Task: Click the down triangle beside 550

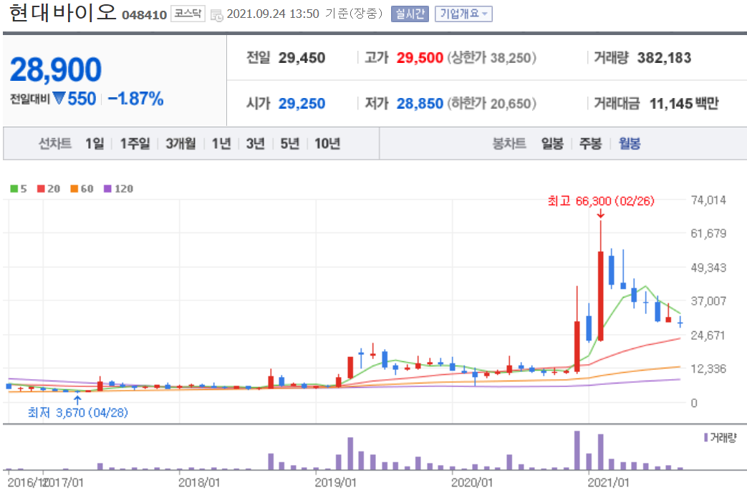Action: pyautogui.click(x=59, y=98)
